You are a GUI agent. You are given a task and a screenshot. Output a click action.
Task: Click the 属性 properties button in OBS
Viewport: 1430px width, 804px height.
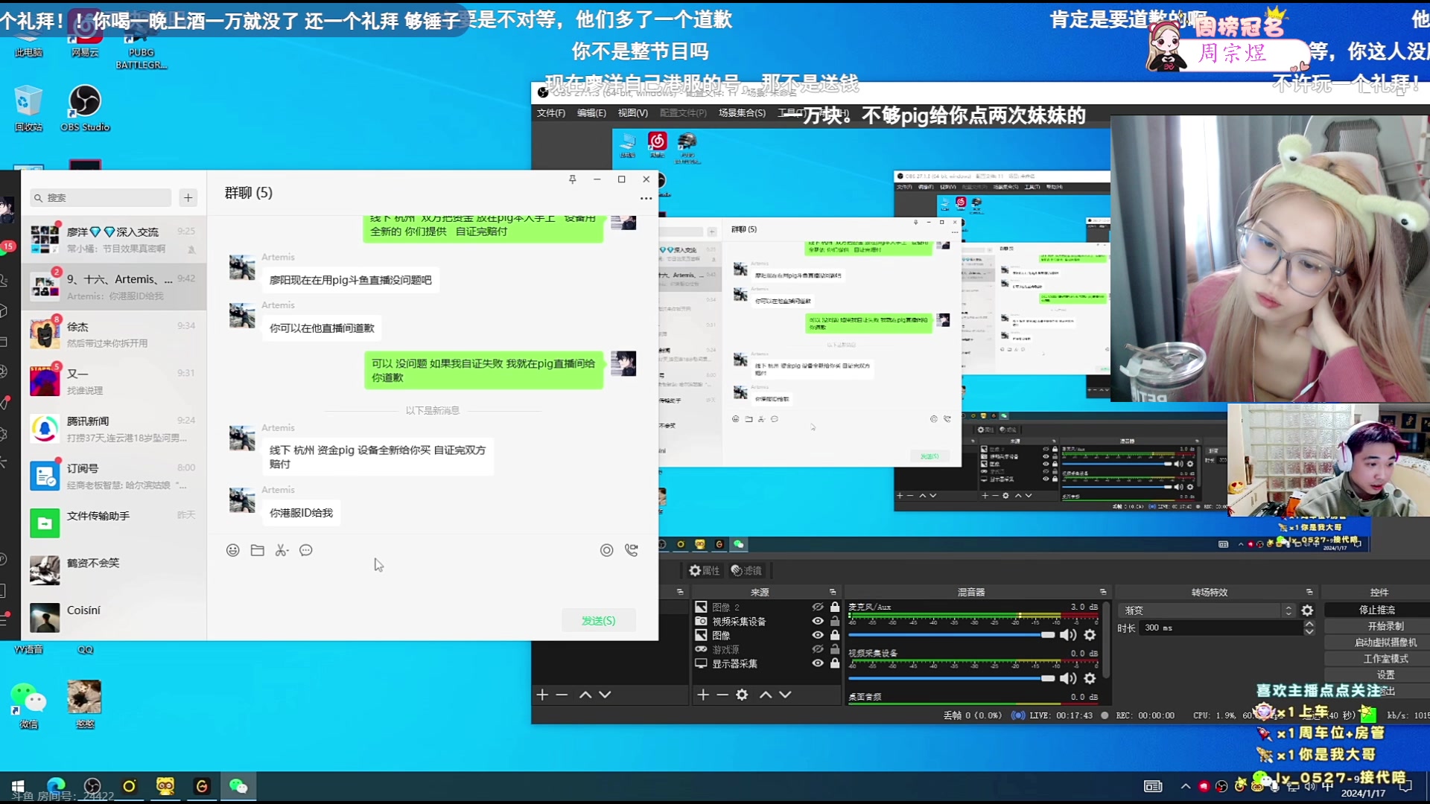[704, 570]
